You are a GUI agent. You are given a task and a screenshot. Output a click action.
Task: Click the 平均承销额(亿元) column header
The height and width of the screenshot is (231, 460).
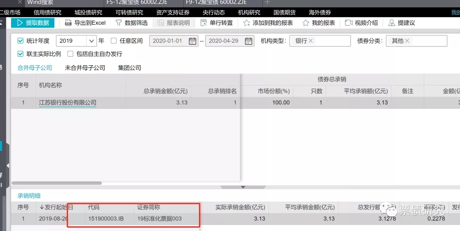pyautogui.click(x=366, y=91)
